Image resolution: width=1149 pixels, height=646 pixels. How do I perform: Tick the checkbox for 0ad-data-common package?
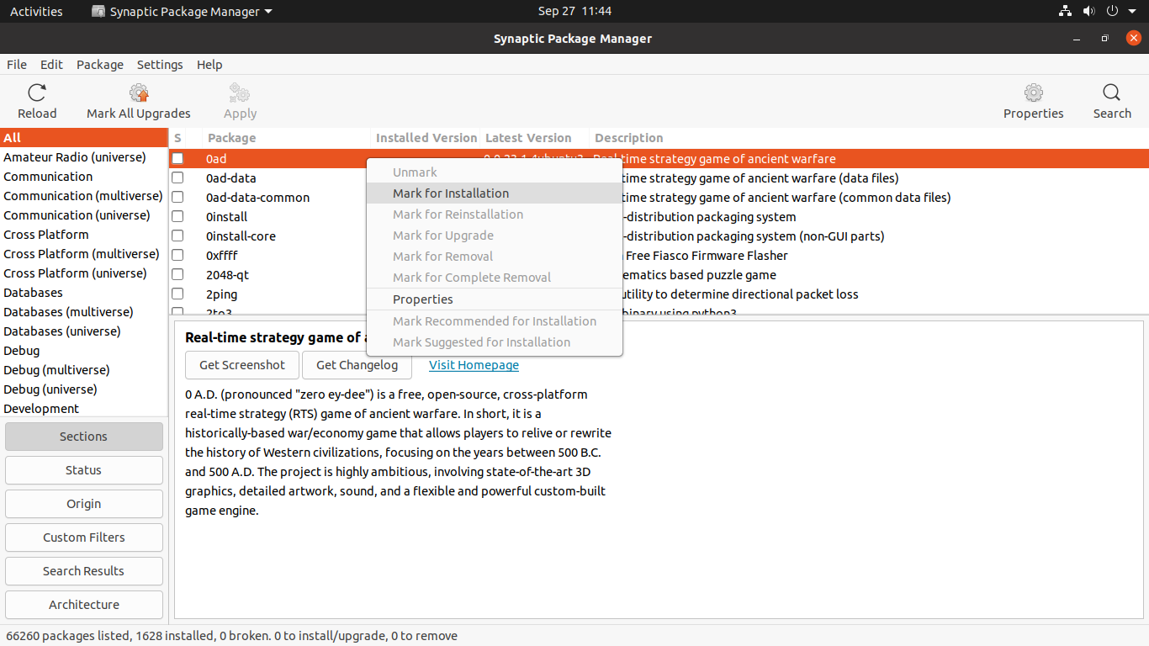pos(177,197)
